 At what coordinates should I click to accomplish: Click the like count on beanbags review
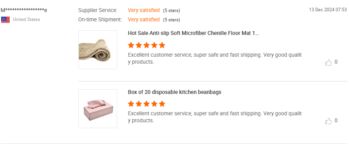336,121
